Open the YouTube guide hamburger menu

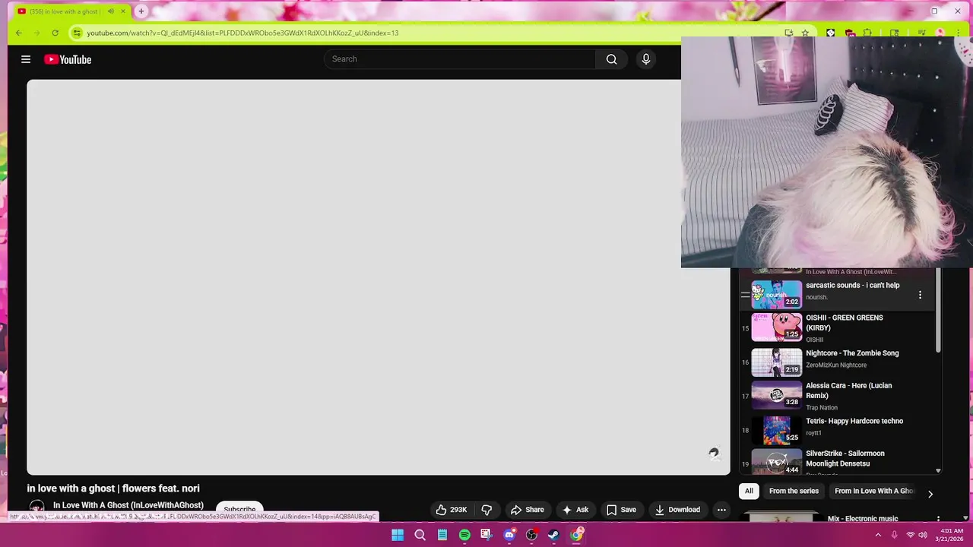[26, 59]
